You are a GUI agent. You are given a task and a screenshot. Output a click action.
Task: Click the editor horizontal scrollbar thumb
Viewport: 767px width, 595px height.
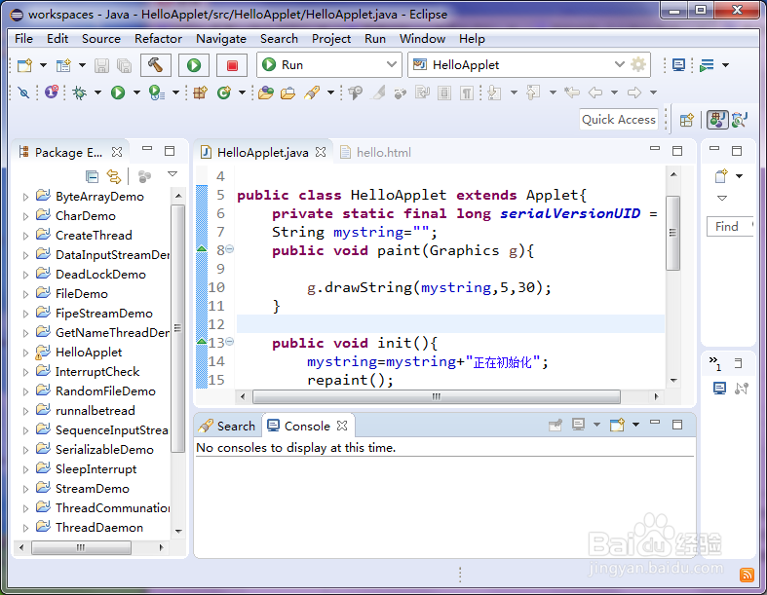[437, 396]
